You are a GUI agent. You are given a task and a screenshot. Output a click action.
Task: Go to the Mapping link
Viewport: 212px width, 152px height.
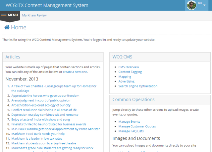(125, 76)
